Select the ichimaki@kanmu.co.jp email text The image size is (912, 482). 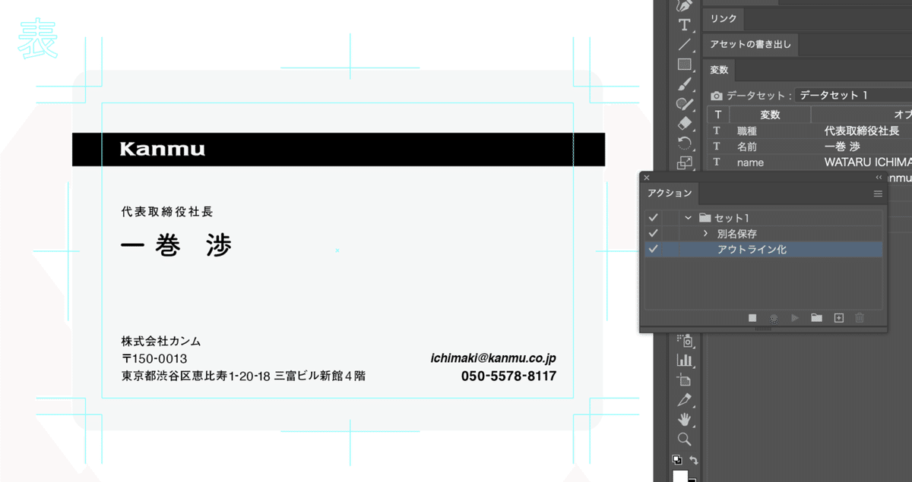click(493, 358)
